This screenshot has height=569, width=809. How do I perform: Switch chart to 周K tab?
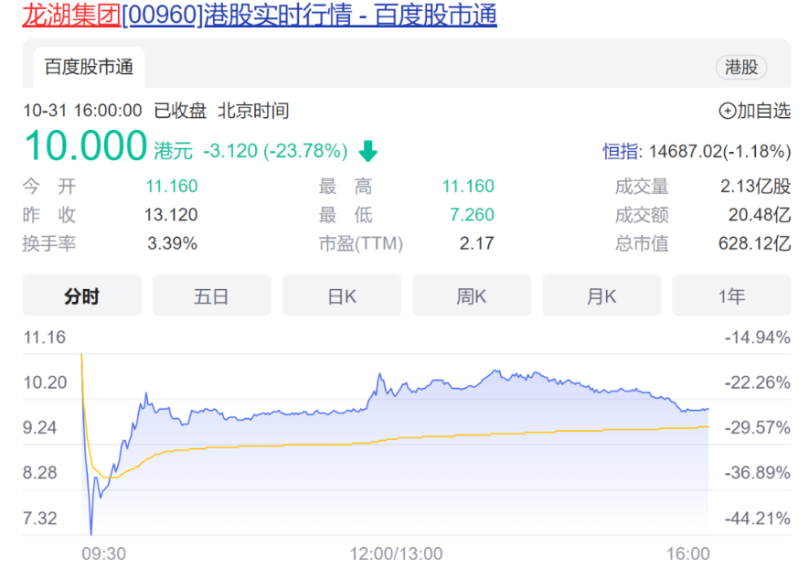[472, 295]
